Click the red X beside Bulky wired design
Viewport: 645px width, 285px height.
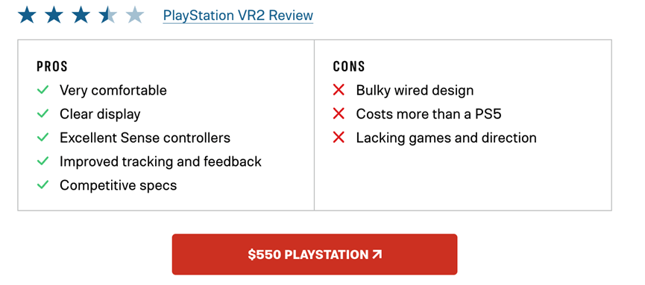coord(339,90)
